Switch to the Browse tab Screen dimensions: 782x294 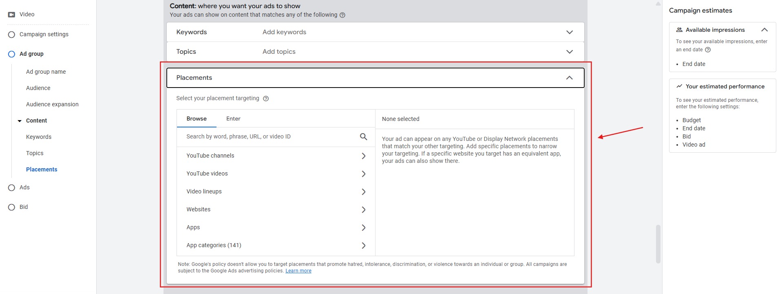[197, 119]
